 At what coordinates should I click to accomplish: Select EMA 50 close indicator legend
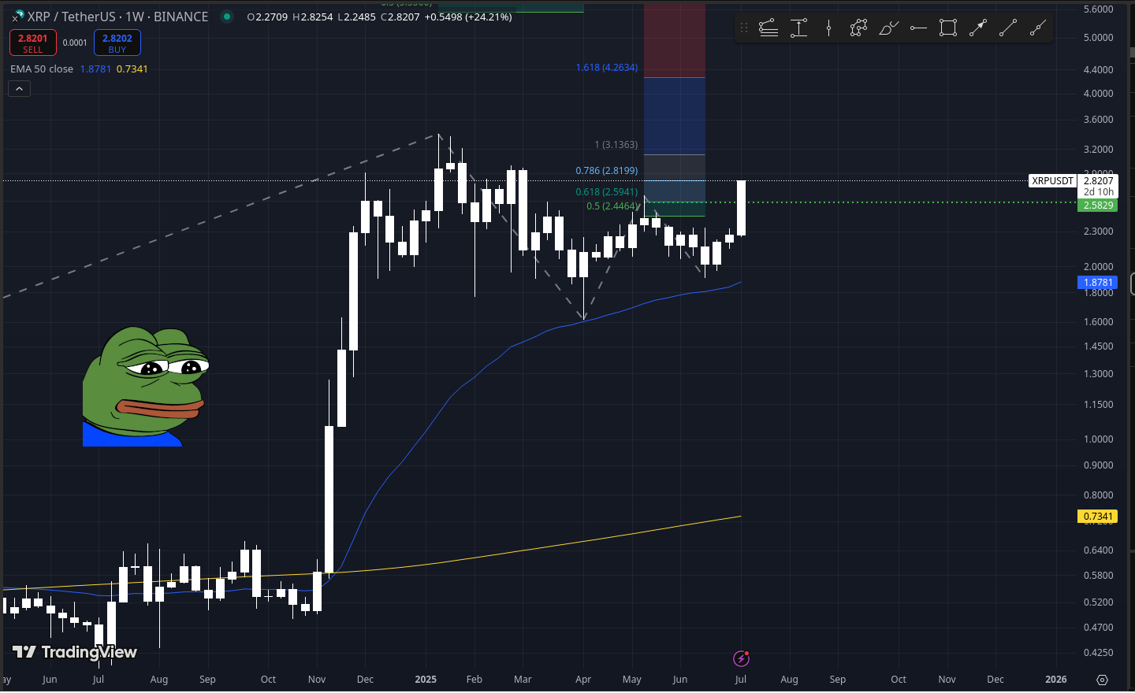[x=42, y=69]
